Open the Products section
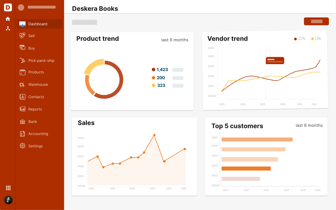Viewport: 336px width, 210px height. click(36, 72)
